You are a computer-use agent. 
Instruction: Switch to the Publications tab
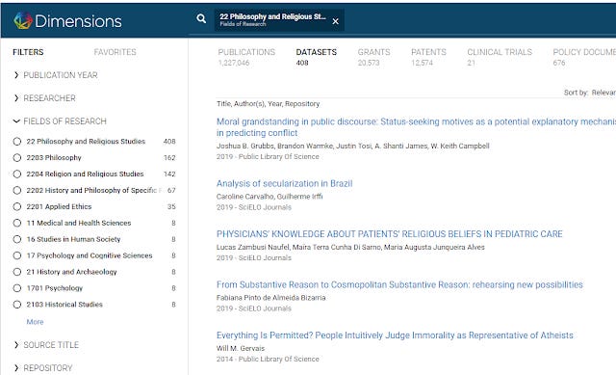point(246,57)
